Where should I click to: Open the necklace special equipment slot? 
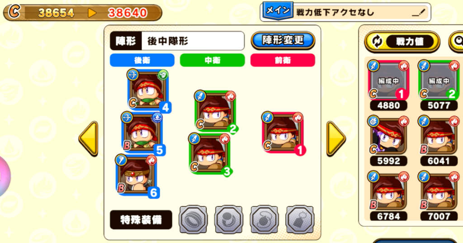point(264,219)
